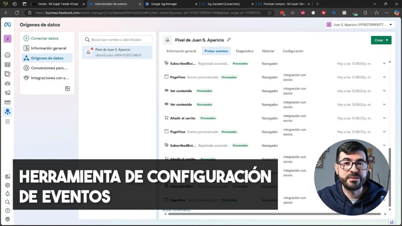Image resolution: width=402 pixels, height=226 pixels.
Task: Switch to Probar eventos tab
Action: (x=216, y=51)
